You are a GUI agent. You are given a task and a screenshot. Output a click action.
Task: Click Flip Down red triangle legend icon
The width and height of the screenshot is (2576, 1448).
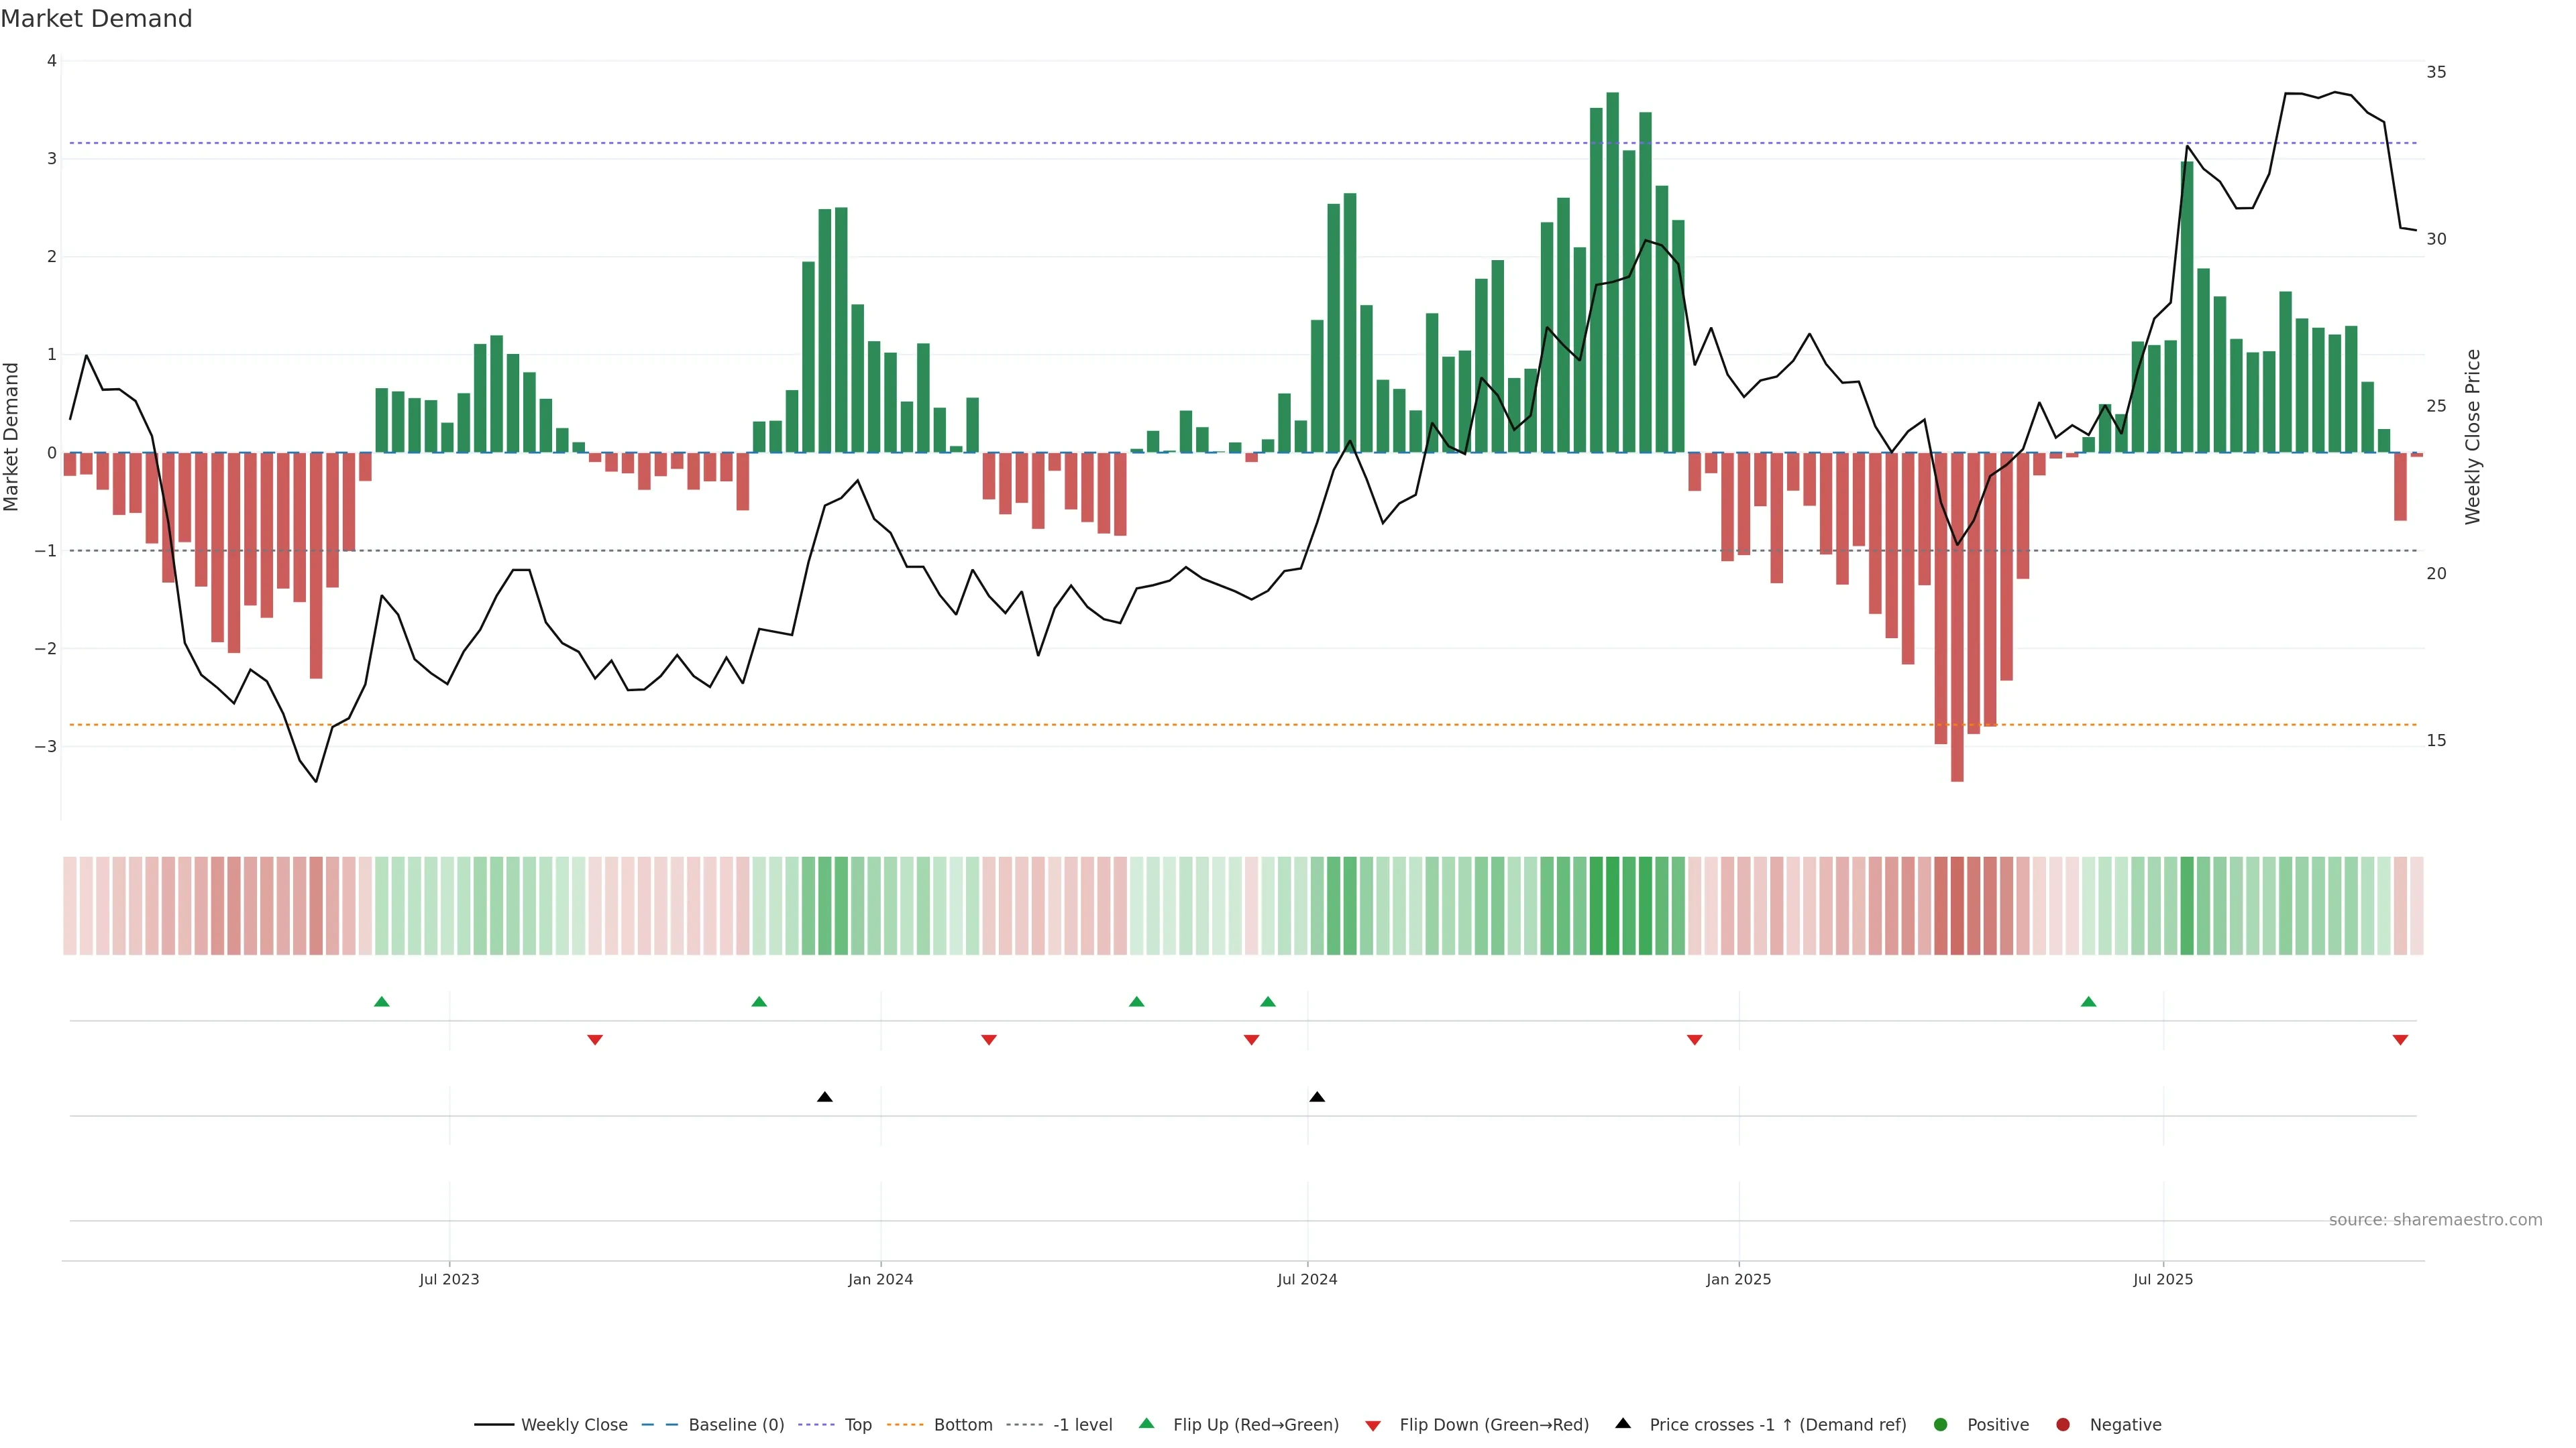click(1373, 1425)
